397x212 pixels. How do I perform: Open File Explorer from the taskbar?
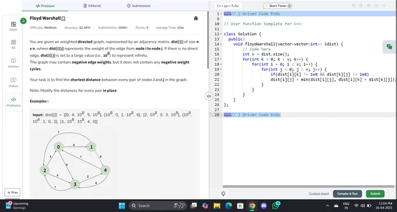(217, 206)
